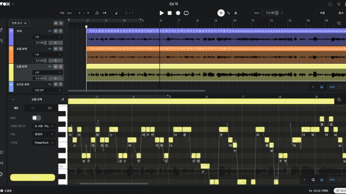Open the Fx 오디오 이펙트 button

pyautogui.click(x=319, y=191)
